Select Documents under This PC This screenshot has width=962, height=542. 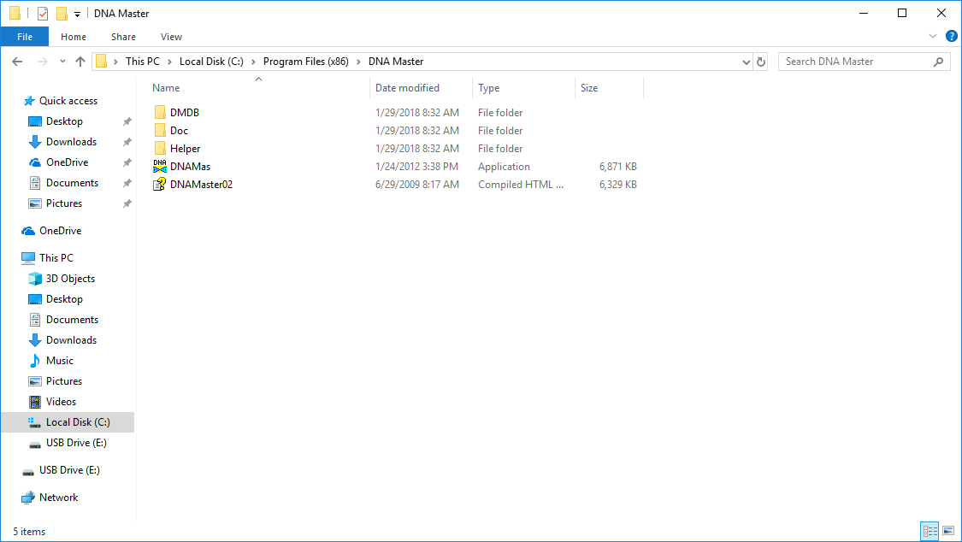72,320
